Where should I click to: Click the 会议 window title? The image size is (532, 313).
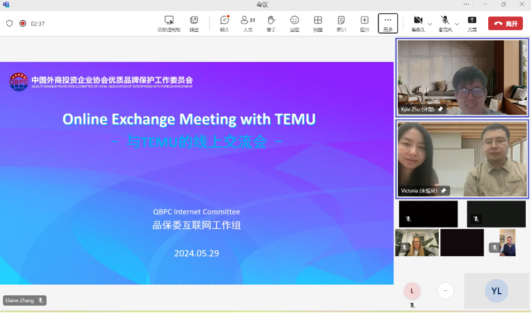pyautogui.click(x=262, y=5)
